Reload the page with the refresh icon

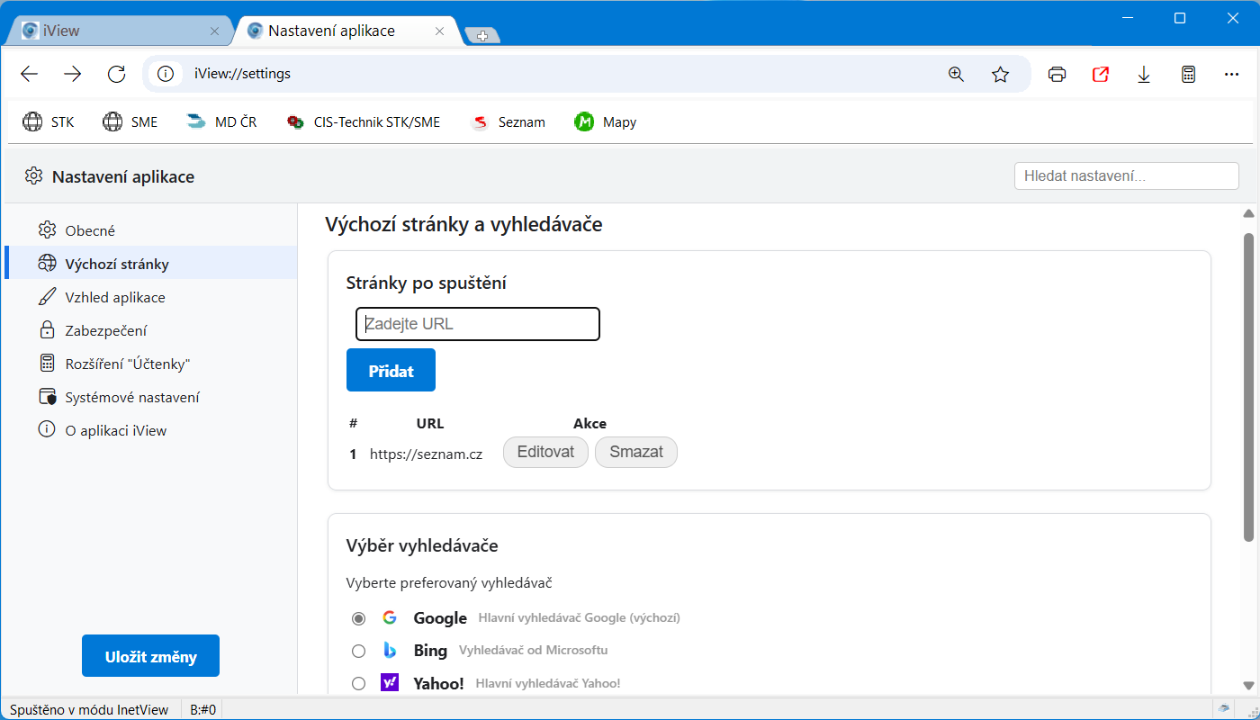[x=116, y=75]
